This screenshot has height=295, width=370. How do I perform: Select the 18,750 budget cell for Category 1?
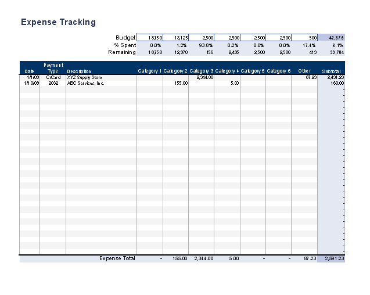coord(150,38)
